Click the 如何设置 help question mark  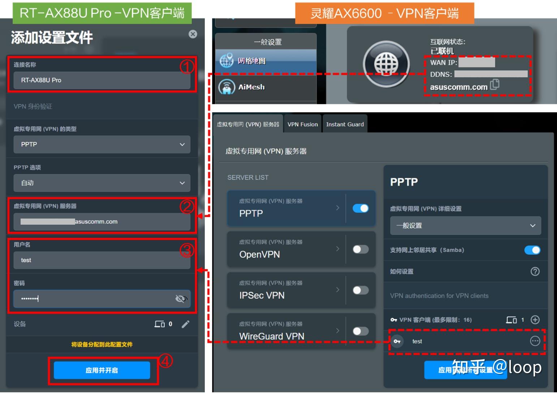pos(535,271)
